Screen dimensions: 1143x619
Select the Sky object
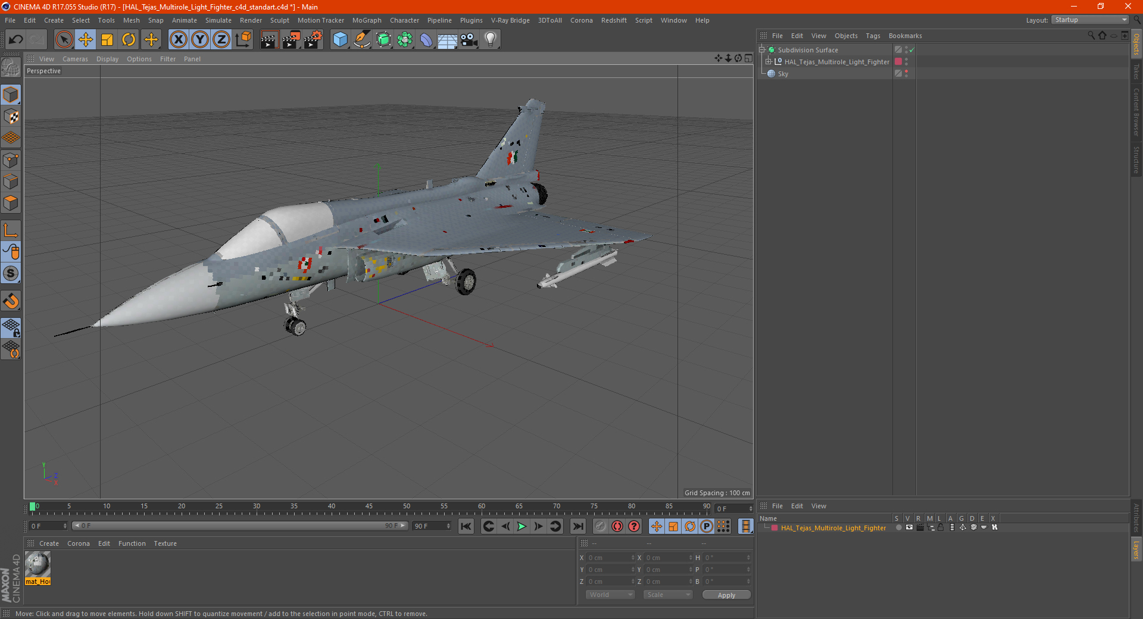tap(783, 74)
